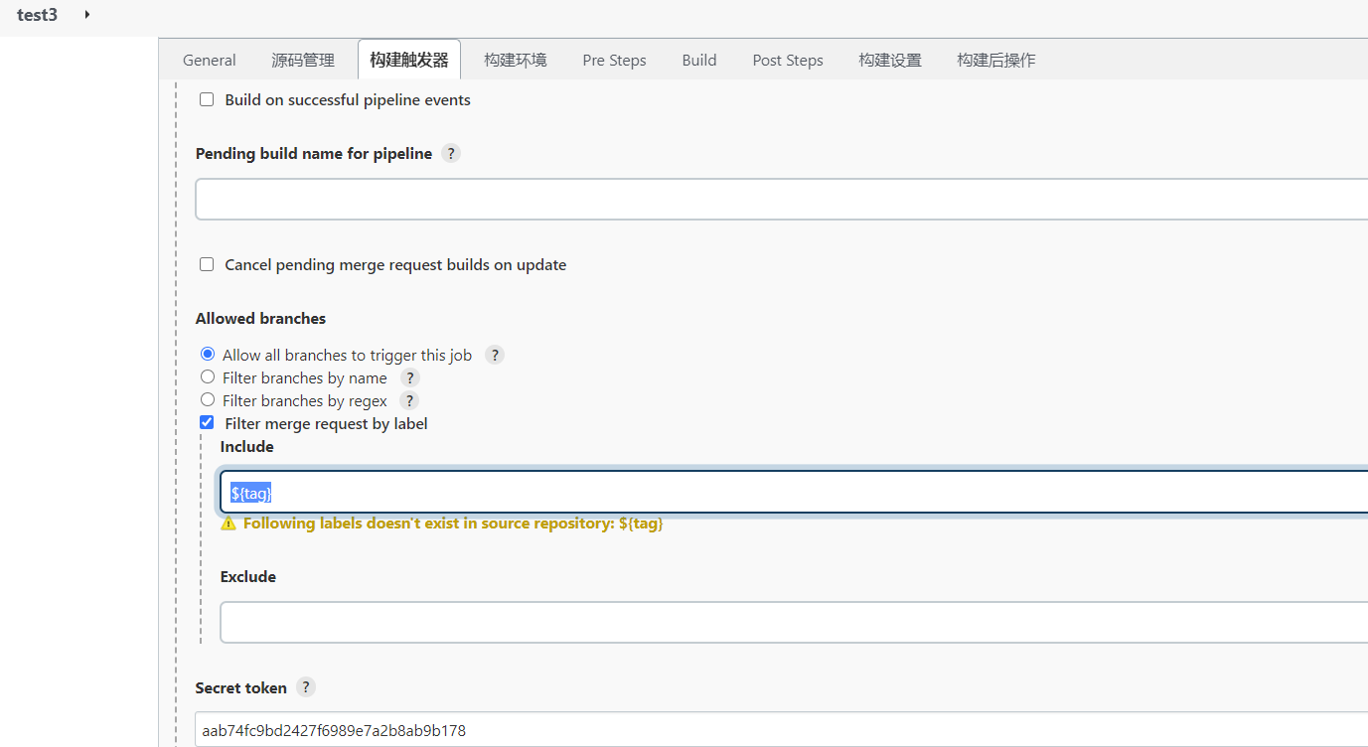The image size is (1368, 747).
Task: Switch to the General tab
Action: click(x=209, y=60)
